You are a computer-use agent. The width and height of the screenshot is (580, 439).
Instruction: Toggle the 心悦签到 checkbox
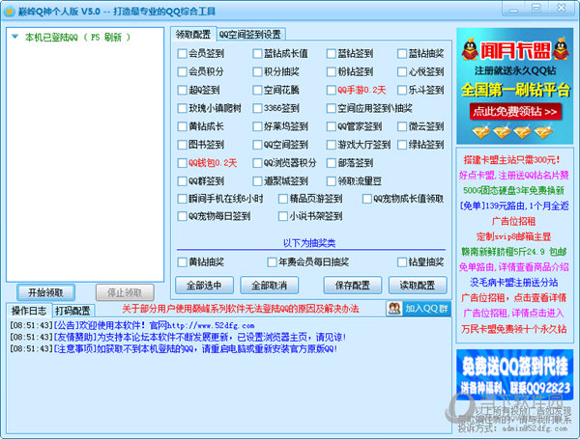(402, 71)
